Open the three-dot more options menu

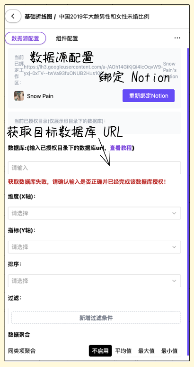[177, 38]
